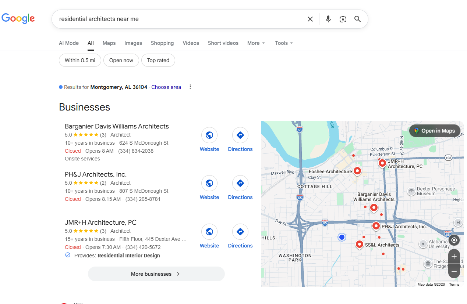Screen dimensions: 467x304
Task: Expand the More search categories dropdown
Action: [x=256, y=43]
